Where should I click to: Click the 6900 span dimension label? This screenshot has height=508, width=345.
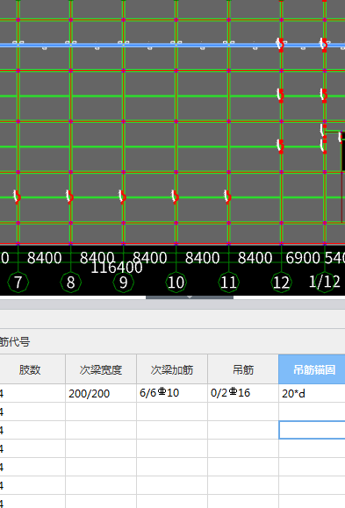pos(303,258)
